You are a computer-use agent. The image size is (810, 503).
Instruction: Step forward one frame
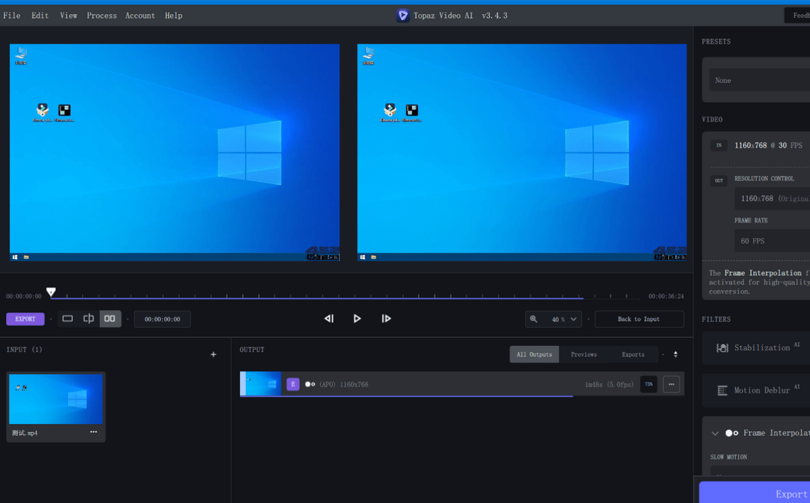[x=386, y=319]
